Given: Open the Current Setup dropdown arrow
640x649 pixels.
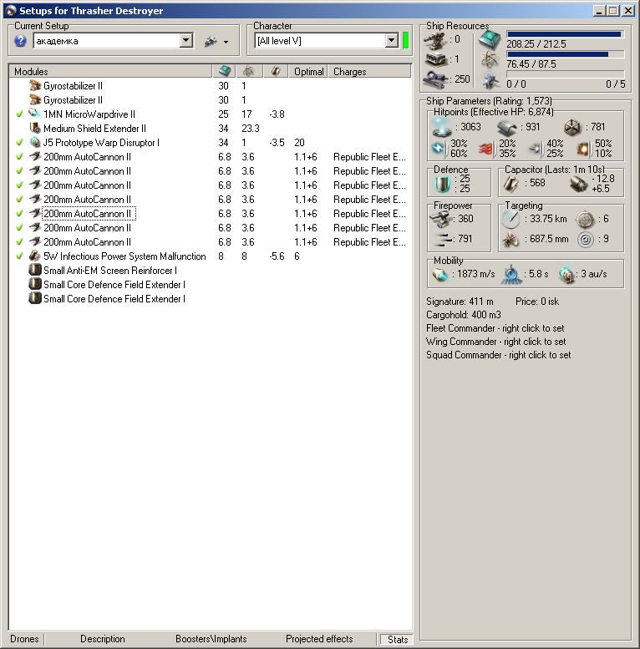Looking at the screenshot, I should coord(186,41).
